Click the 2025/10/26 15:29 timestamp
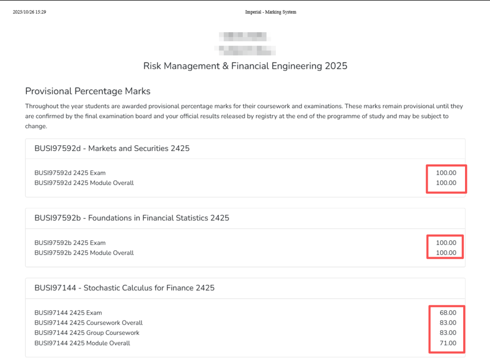This screenshot has width=490, height=361. click(29, 12)
